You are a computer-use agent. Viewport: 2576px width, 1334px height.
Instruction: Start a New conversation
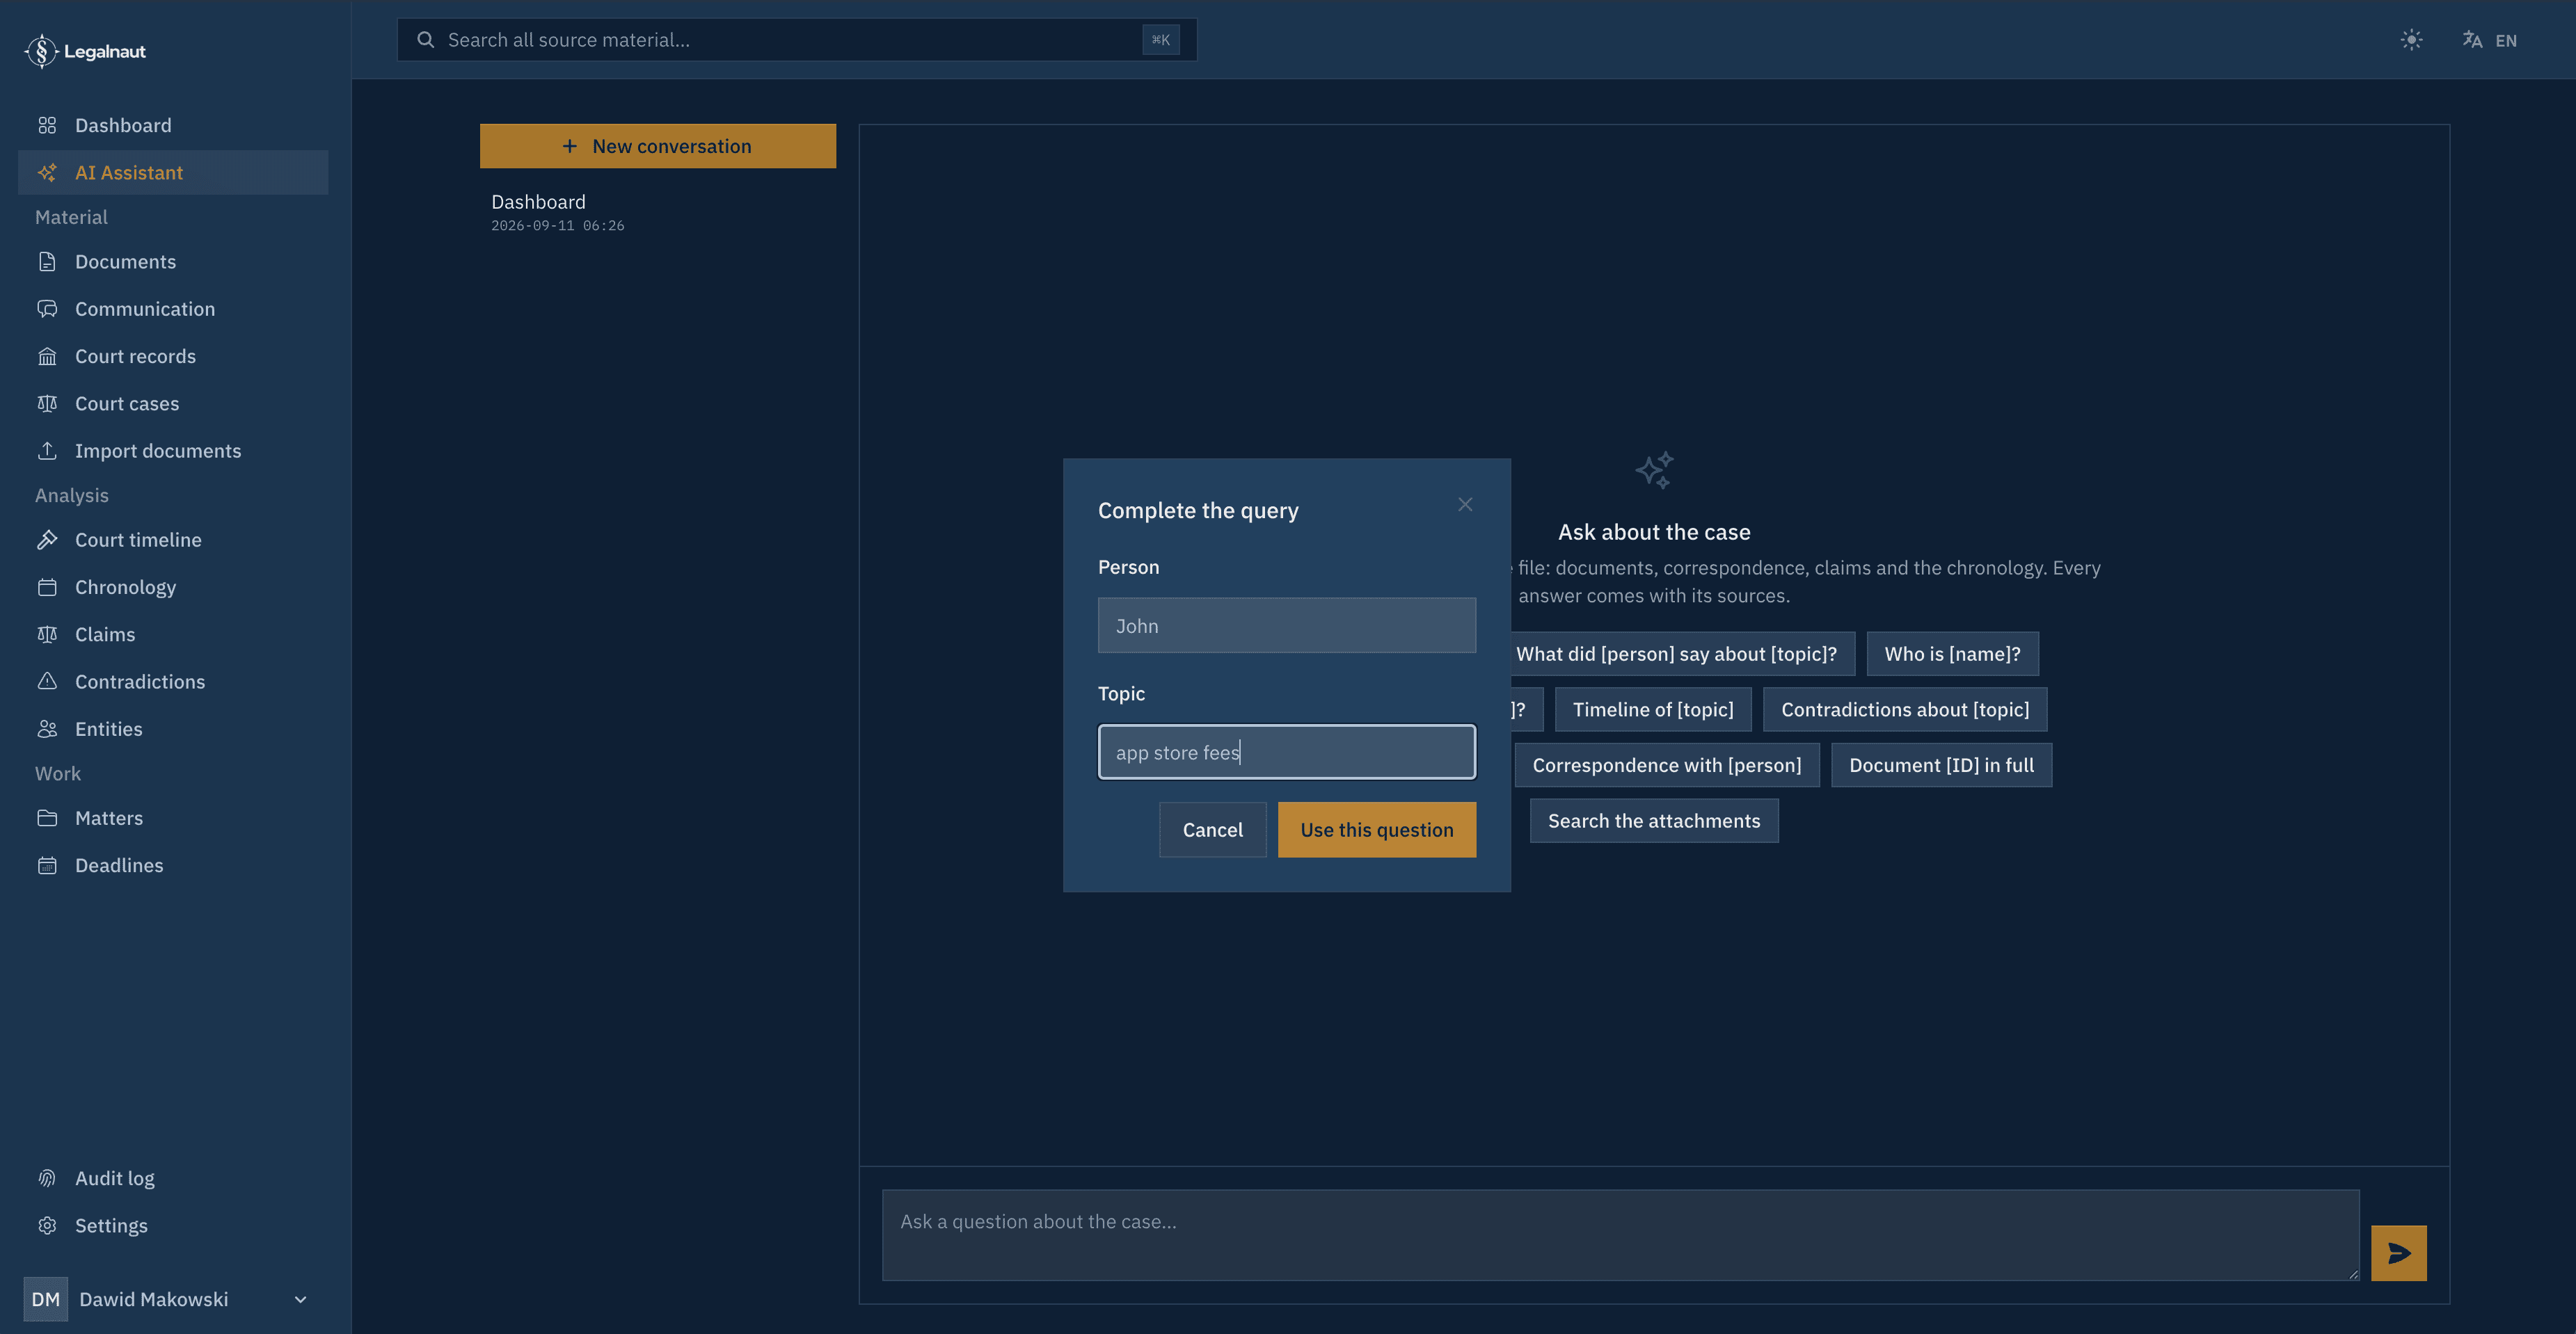(657, 146)
